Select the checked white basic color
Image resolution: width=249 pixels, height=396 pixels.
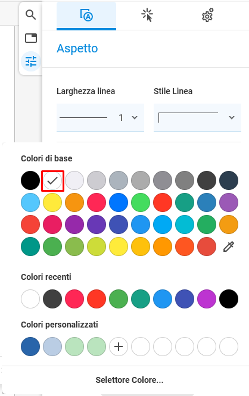pos(52,180)
